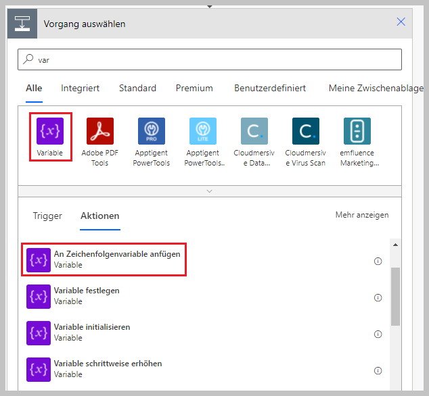Click the Vorgang auswählen header icon
This screenshot has height=396, width=429.
point(22,24)
